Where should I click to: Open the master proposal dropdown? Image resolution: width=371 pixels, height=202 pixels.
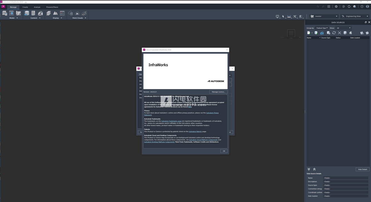324,16
